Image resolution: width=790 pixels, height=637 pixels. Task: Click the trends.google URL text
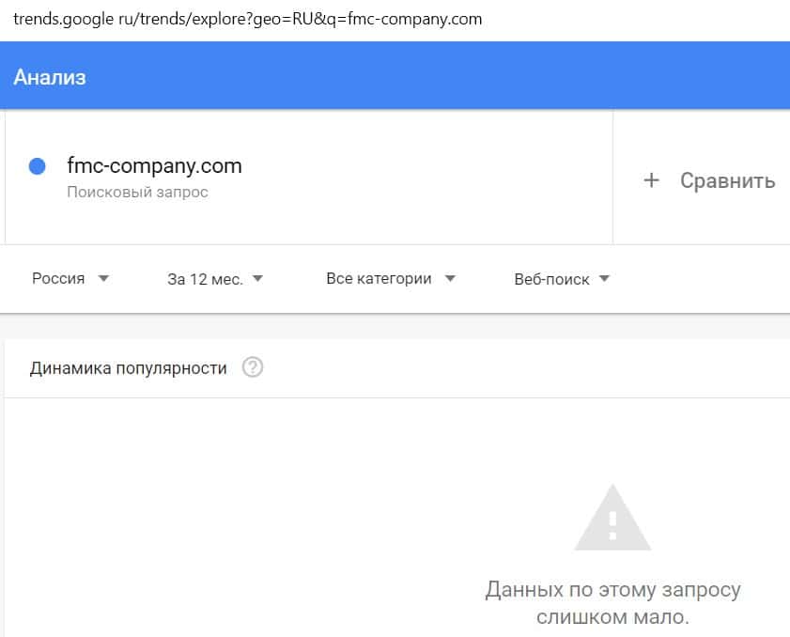[x=247, y=19]
